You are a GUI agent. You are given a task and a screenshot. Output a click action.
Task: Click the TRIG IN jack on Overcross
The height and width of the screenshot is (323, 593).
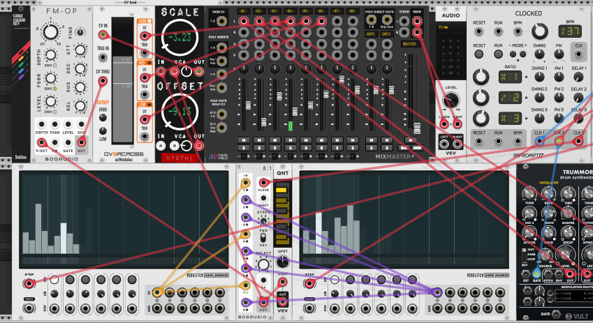coord(103,57)
